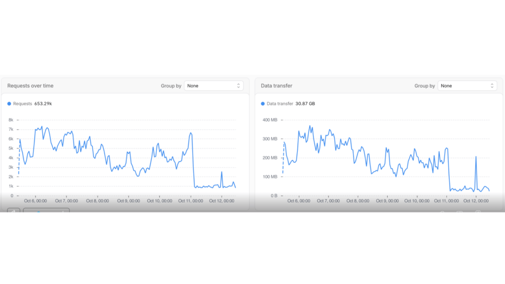Open Group by dropdown in Data transfer panel
This screenshot has width=505, height=284.
(467, 86)
